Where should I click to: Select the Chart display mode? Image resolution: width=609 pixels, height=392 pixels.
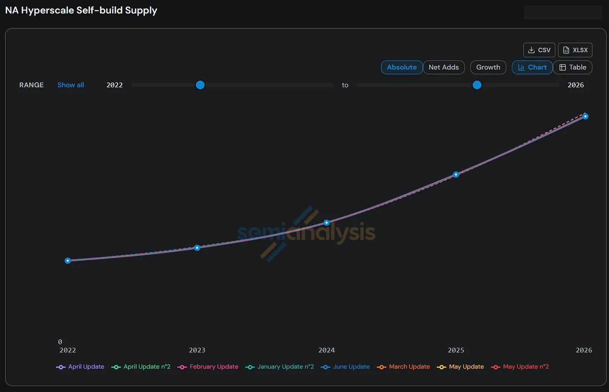point(532,67)
